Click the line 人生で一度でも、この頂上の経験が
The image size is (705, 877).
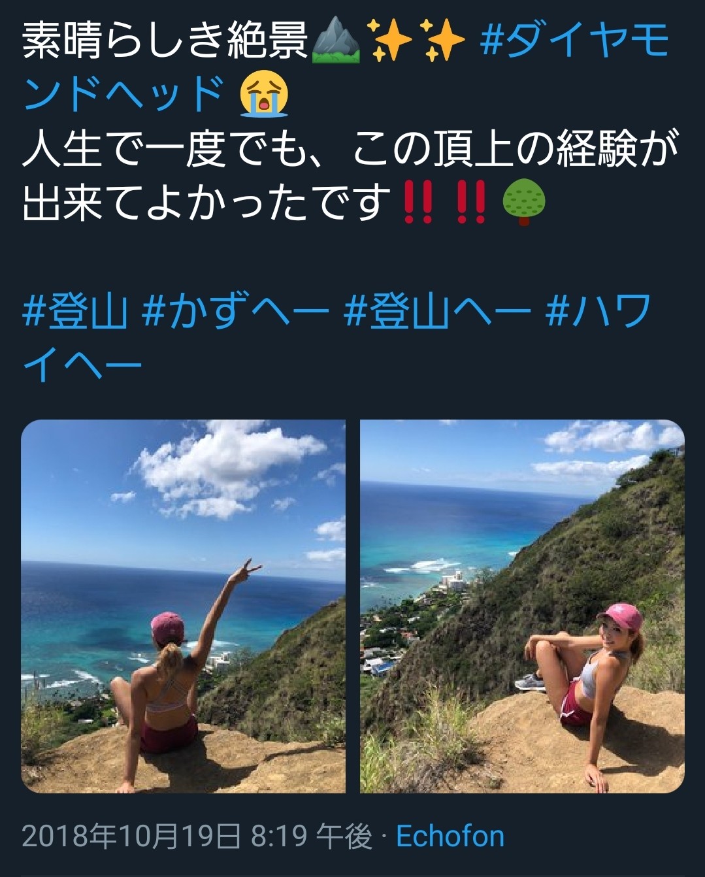[x=351, y=149]
